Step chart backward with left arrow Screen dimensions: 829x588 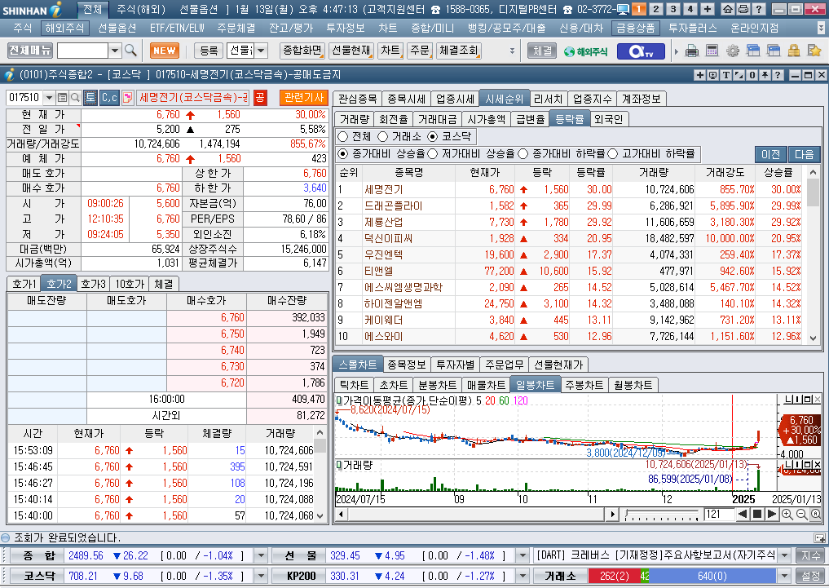coord(743,514)
